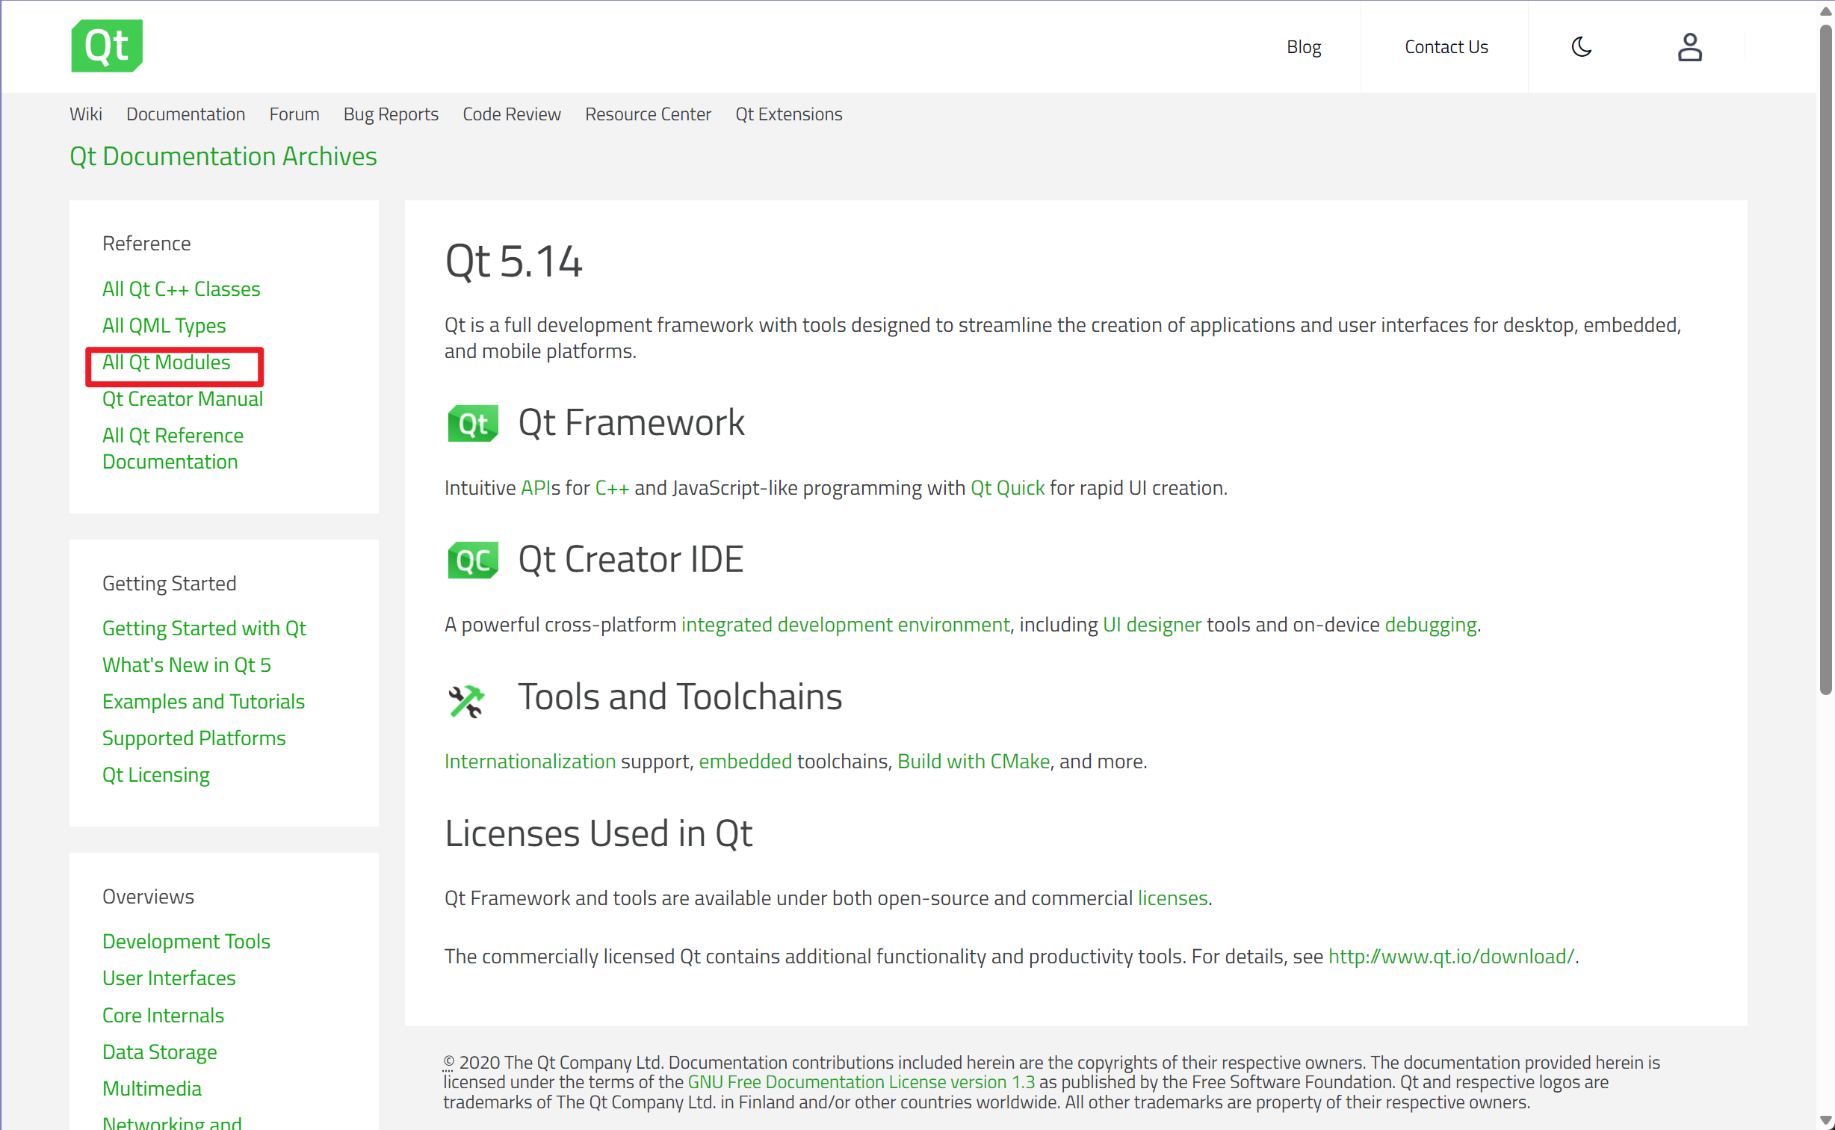Open the Blog link in header
The image size is (1835, 1130).
click(x=1303, y=47)
